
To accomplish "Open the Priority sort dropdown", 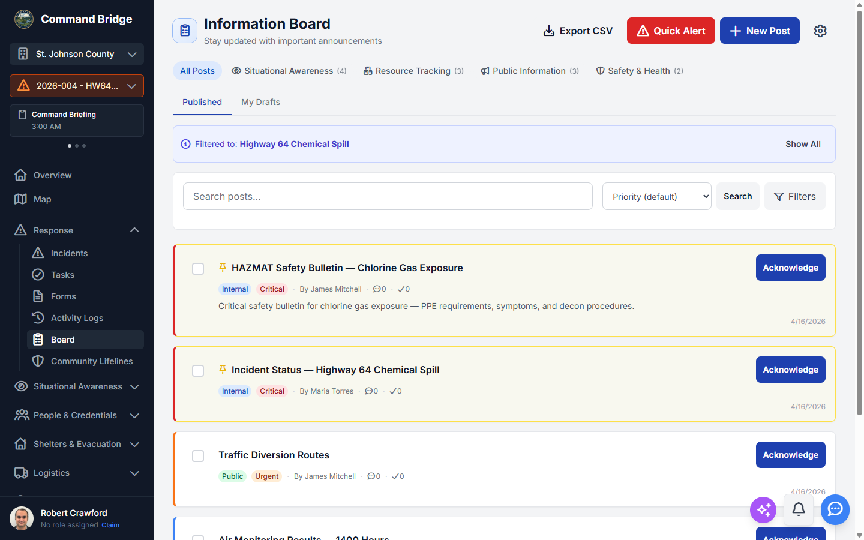I will [x=656, y=196].
